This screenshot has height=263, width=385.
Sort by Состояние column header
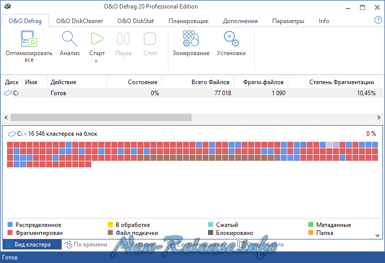134,82
